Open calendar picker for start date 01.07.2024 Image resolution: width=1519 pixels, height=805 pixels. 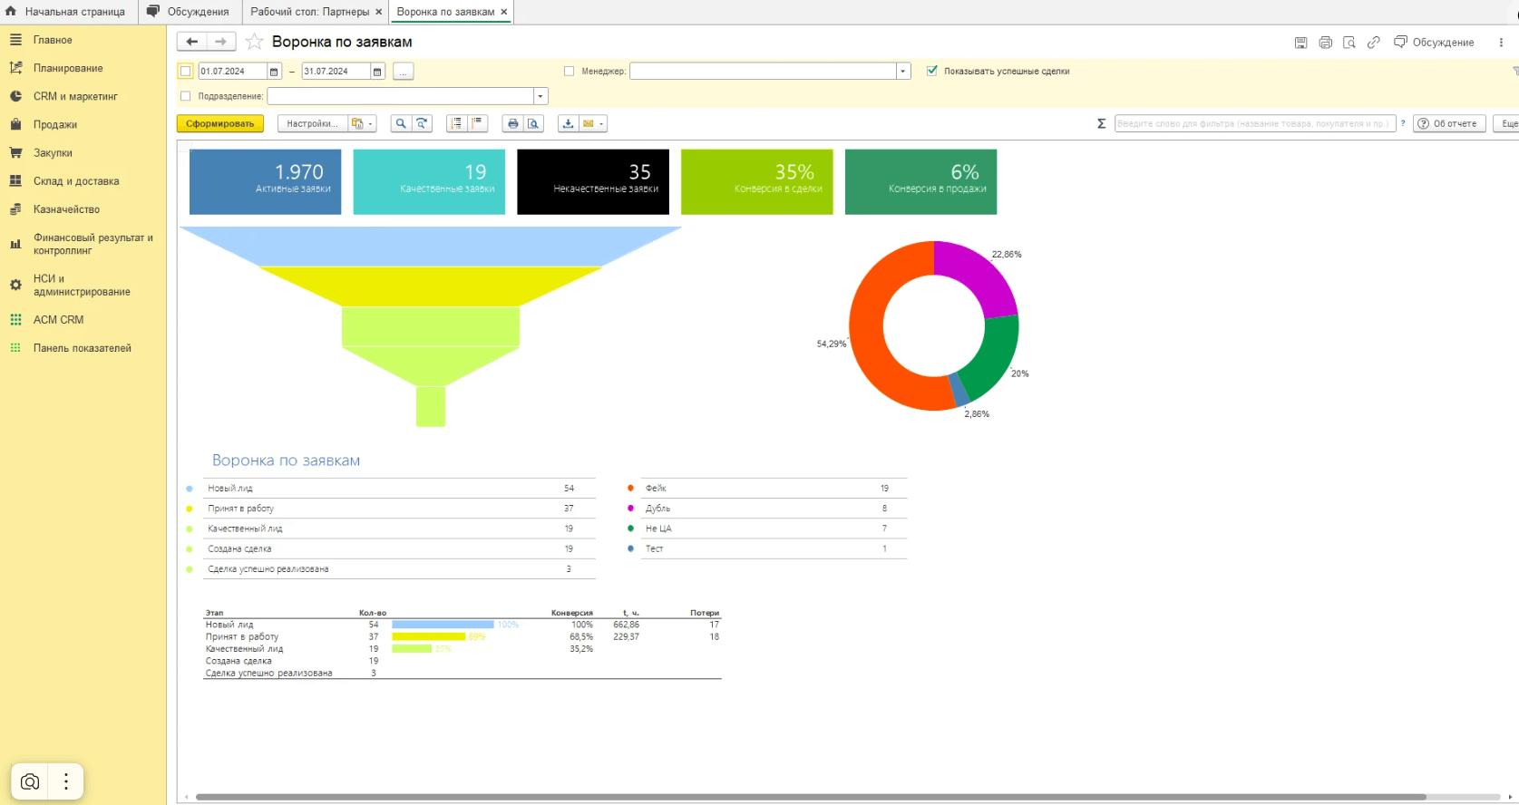pos(274,72)
